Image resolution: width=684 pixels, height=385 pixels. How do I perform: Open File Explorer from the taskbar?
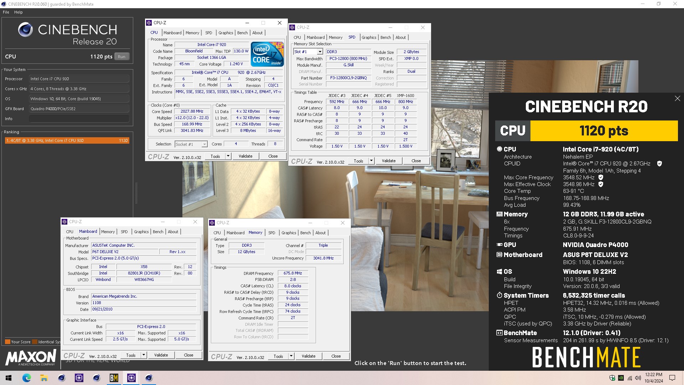click(44, 378)
